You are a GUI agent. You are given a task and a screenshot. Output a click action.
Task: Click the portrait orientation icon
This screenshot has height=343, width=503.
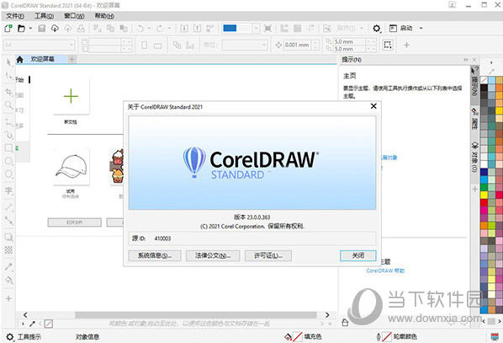(145, 45)
